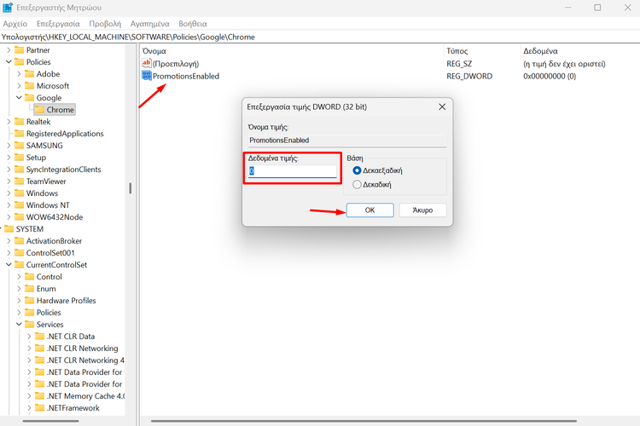Screen dimensions: 640x426
Task: Click the PromotionsEnabled DWORD value icon
Action: click(147, 76)
